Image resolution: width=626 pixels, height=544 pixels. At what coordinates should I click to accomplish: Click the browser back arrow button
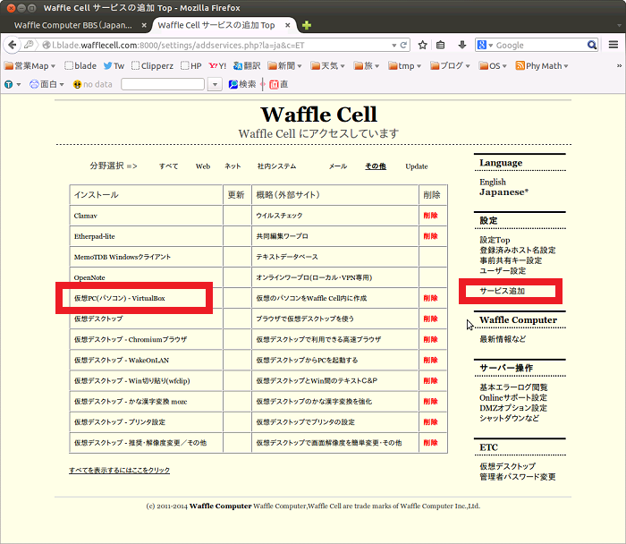point(12,45)
